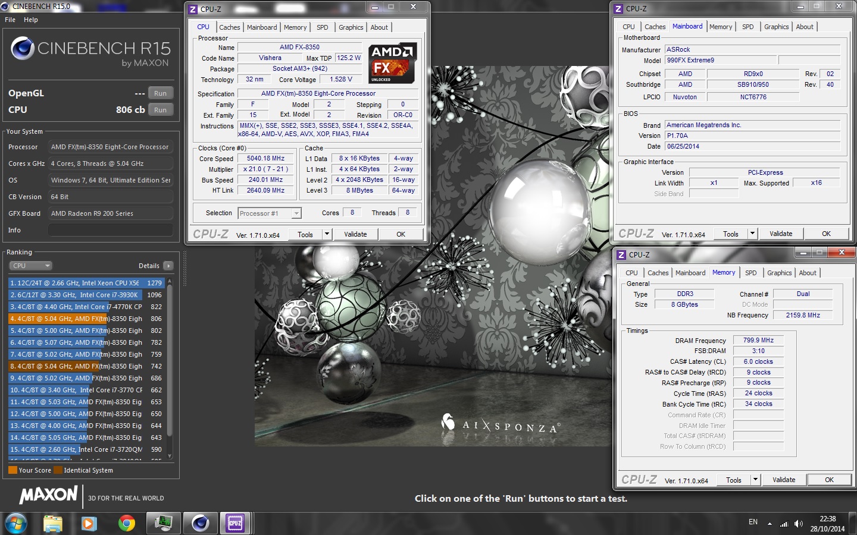Click the DRAM Frequency value 799.9 MHz

pos(758,341)
